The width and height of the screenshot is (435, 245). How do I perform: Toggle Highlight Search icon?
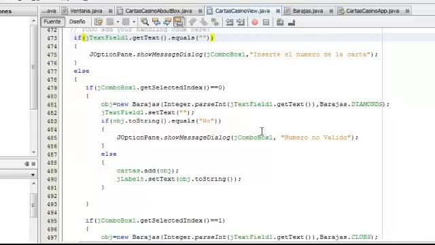click(179, 22)
